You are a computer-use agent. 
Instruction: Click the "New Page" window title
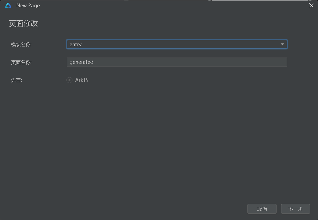[x=28, y=5]
